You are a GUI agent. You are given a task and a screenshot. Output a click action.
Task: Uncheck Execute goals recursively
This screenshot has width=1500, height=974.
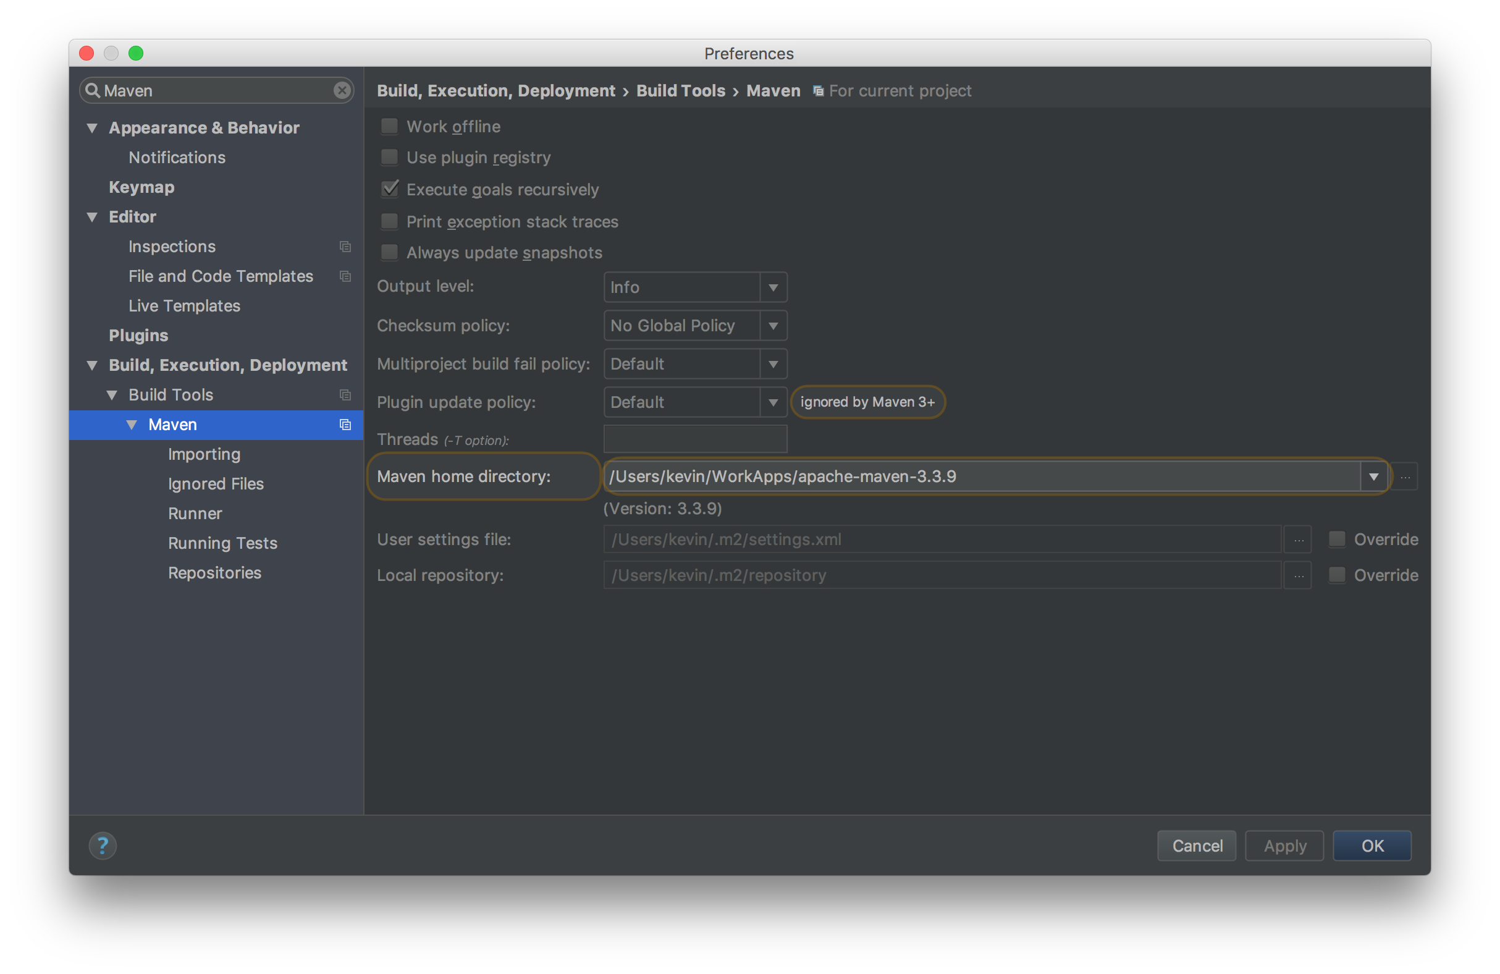tap(389, 189)
